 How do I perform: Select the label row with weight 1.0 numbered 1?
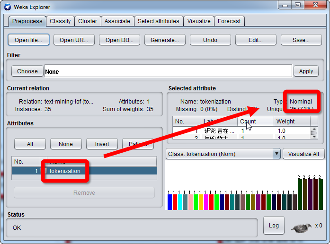241,131
